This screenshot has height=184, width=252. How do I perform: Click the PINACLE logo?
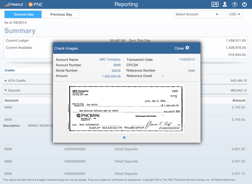click(13, 4)
